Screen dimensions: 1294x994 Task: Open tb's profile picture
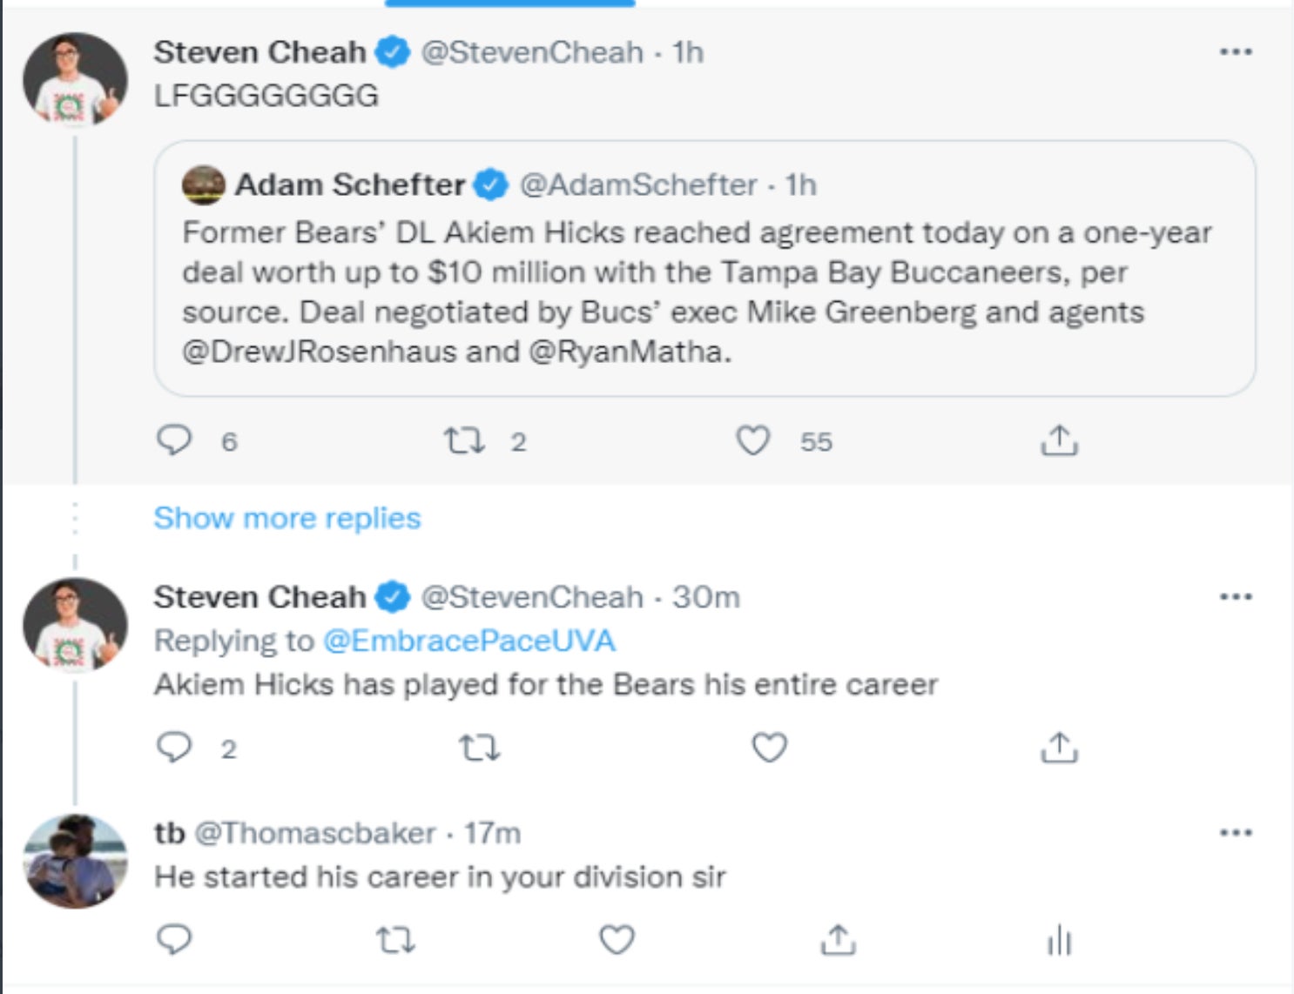(x=75, y=861)
